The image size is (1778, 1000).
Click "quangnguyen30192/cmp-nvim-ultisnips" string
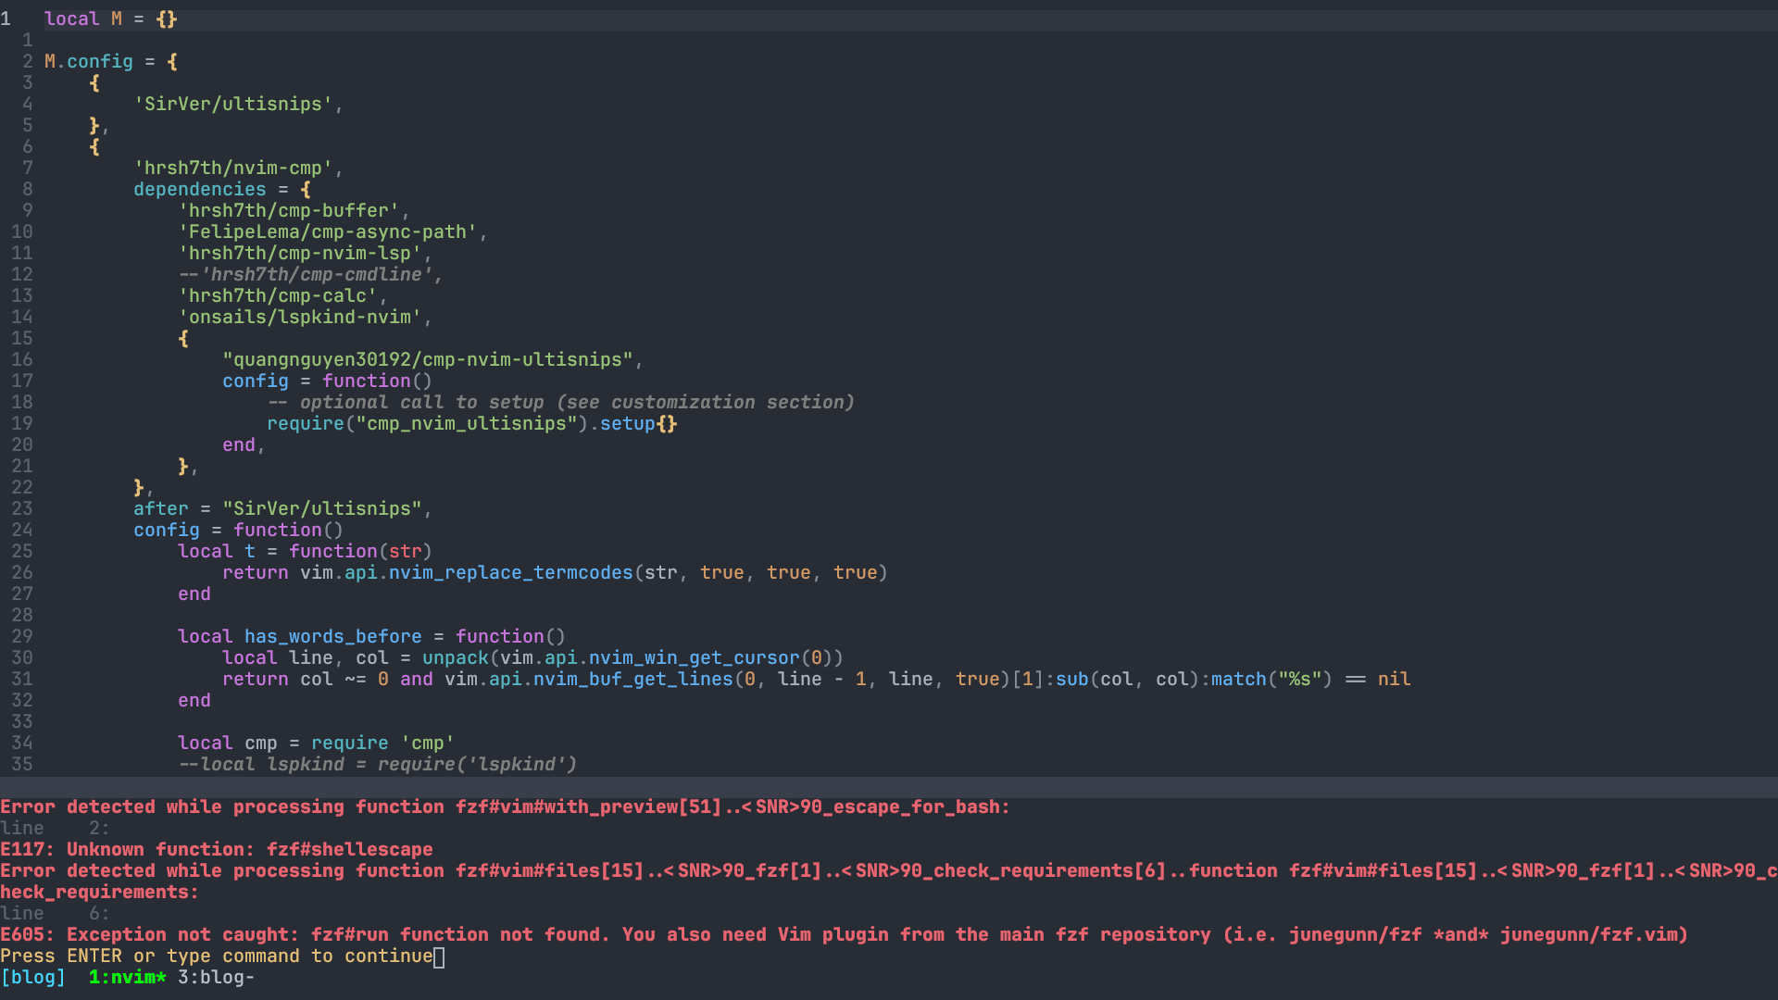click(428, 359)
